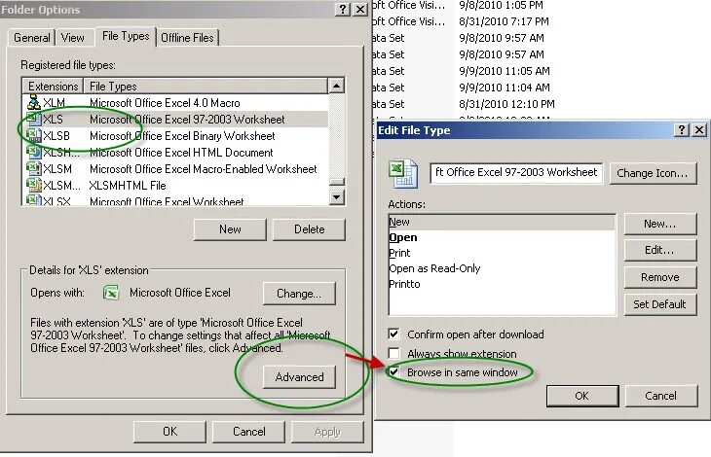Select the New action in Actions list

pos(502,222)
